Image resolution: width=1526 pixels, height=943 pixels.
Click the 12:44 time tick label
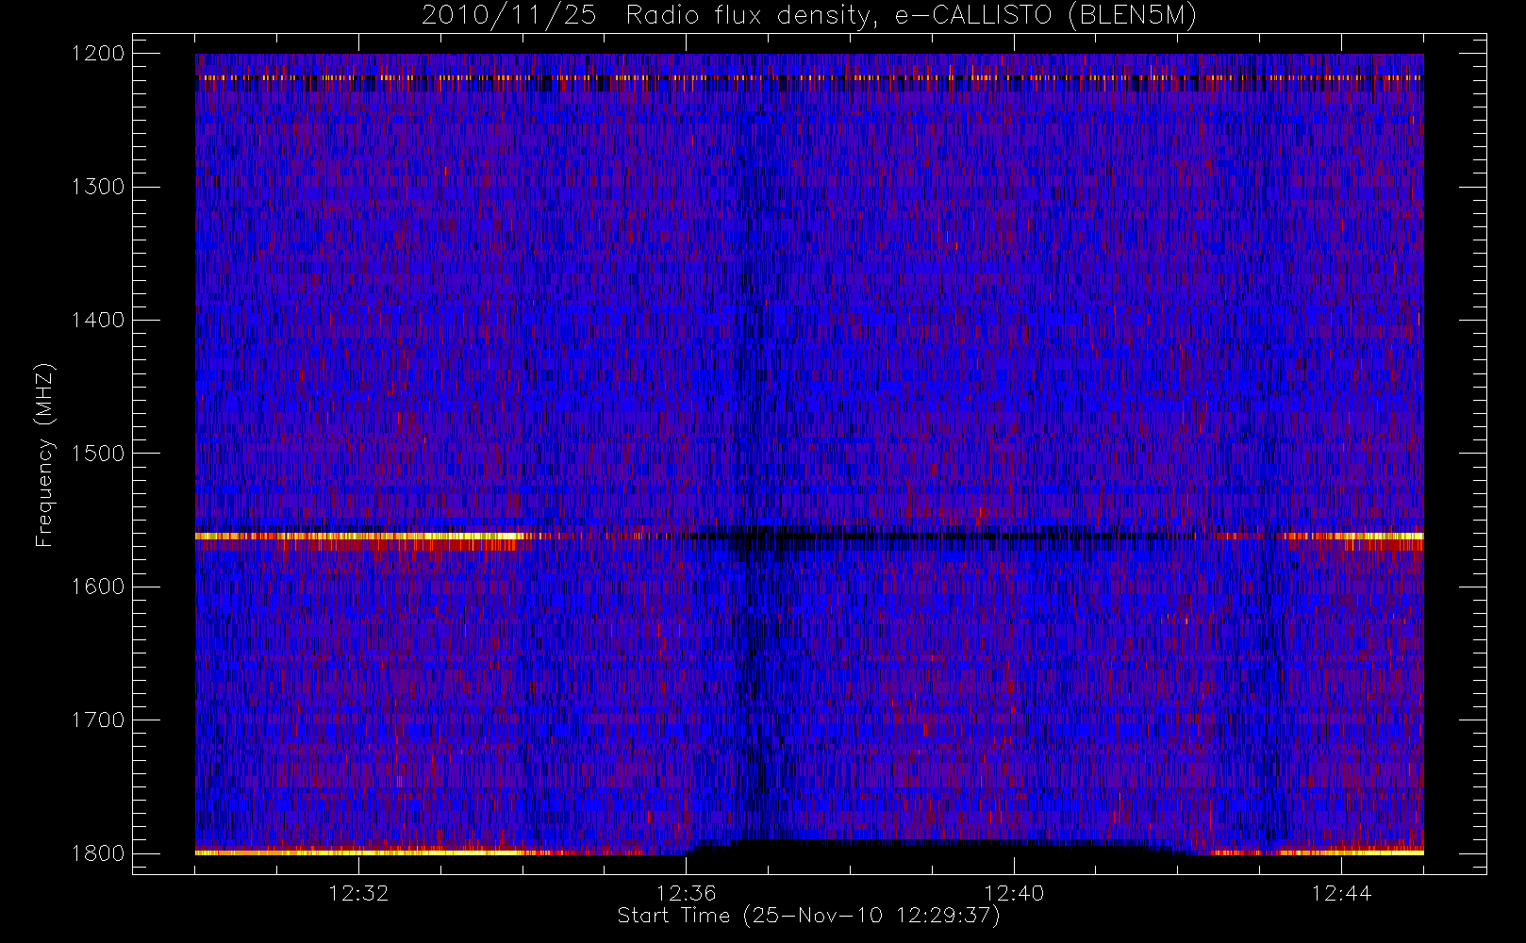(x=1341, y=893)
